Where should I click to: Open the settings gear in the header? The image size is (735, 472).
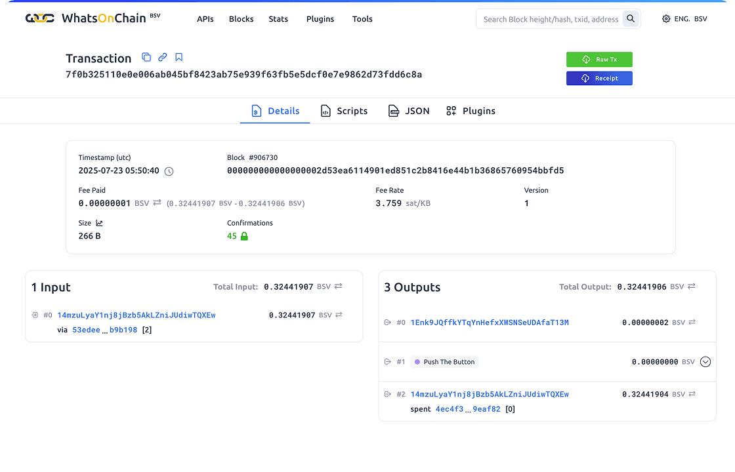click(x=666, y=18)
